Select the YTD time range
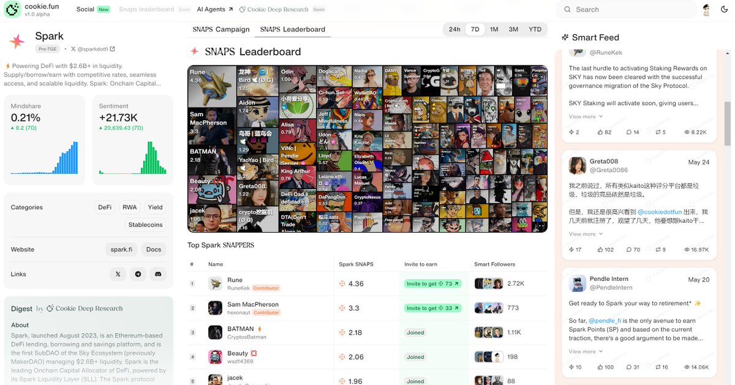The image size is (735, 385). tap(535, 29)
